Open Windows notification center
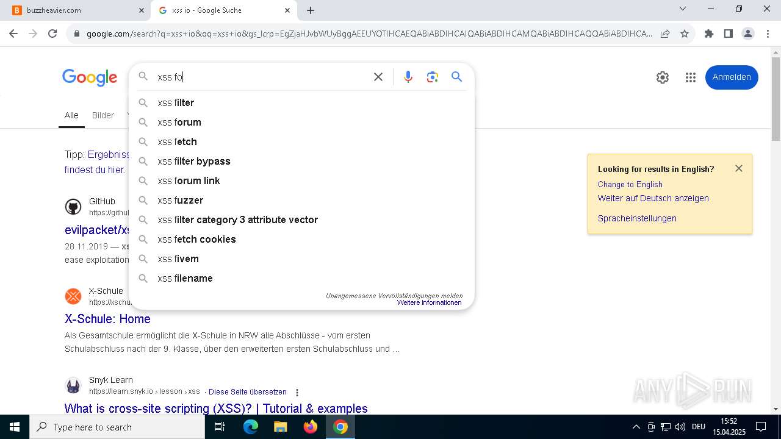Viewport: 781px width, 439px height. tap(761, 427)
